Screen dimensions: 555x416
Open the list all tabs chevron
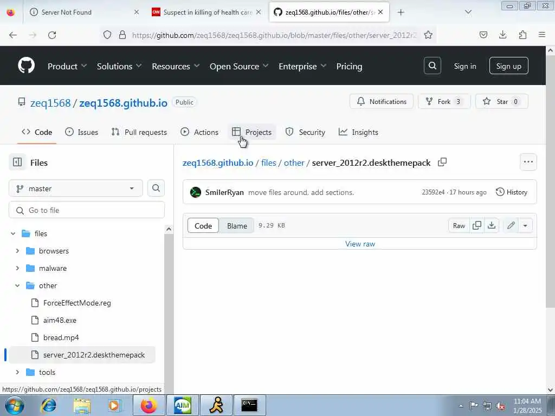pos(468,12)
